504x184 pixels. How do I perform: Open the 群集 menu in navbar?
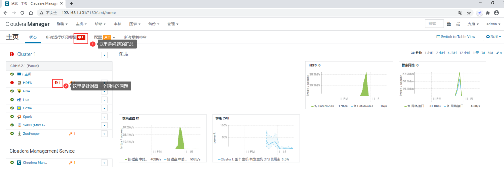click(x=62, y=24)
